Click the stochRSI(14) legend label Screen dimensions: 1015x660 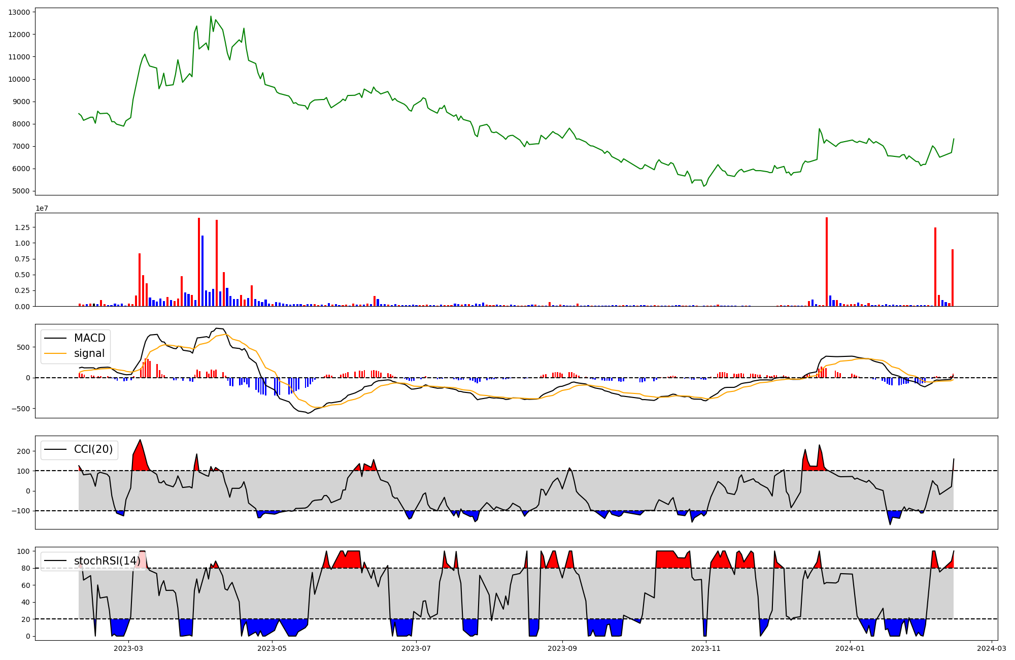(x=107, y=561)
